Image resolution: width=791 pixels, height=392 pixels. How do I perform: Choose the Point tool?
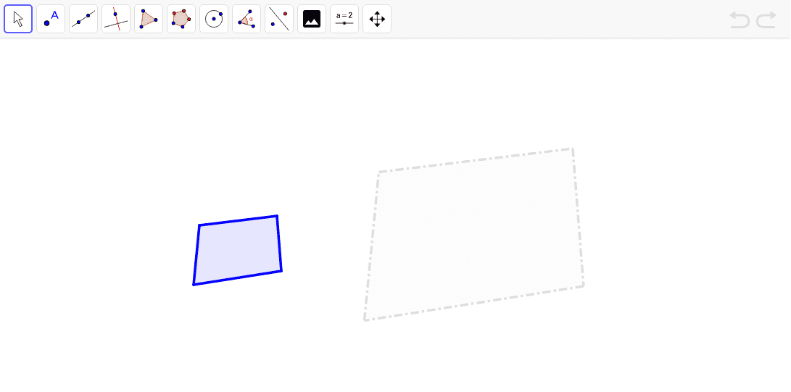click(51, 19)
